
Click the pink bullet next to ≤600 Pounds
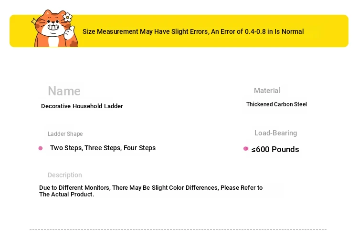pyautogui.click(x=246, y=149)
